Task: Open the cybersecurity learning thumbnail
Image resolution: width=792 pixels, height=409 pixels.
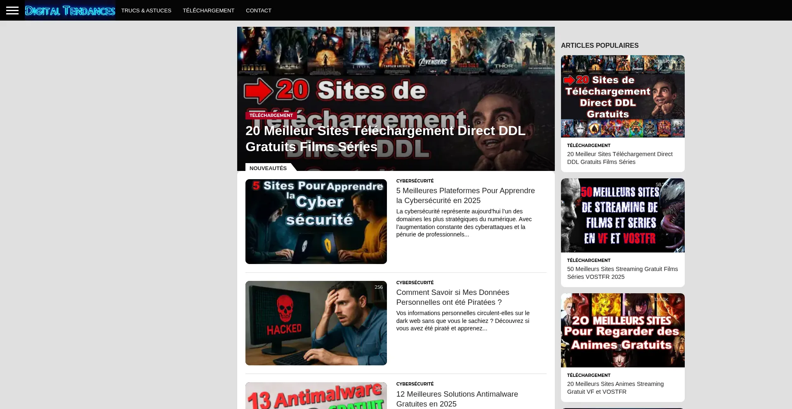Action: pos(316,222)
